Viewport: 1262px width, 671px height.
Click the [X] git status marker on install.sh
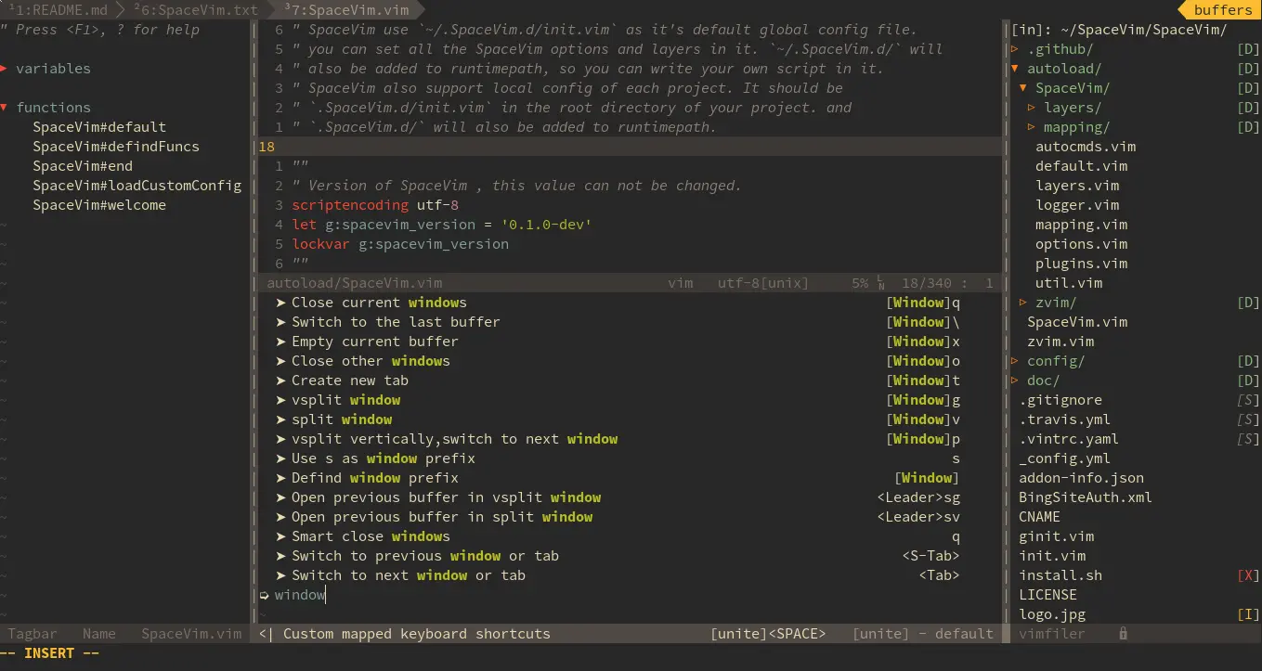(x=1248, y=575)
